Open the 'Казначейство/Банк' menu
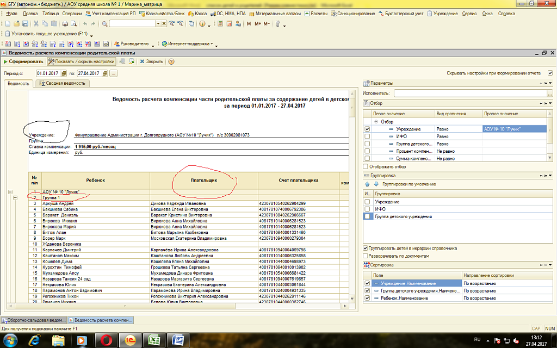557x348 pixels. pos(165,13)
